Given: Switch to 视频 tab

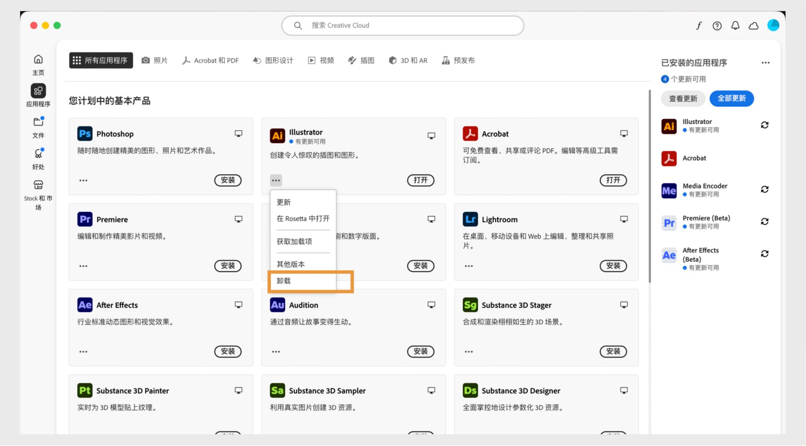Looking at the screenshot, I should [321, 60].
